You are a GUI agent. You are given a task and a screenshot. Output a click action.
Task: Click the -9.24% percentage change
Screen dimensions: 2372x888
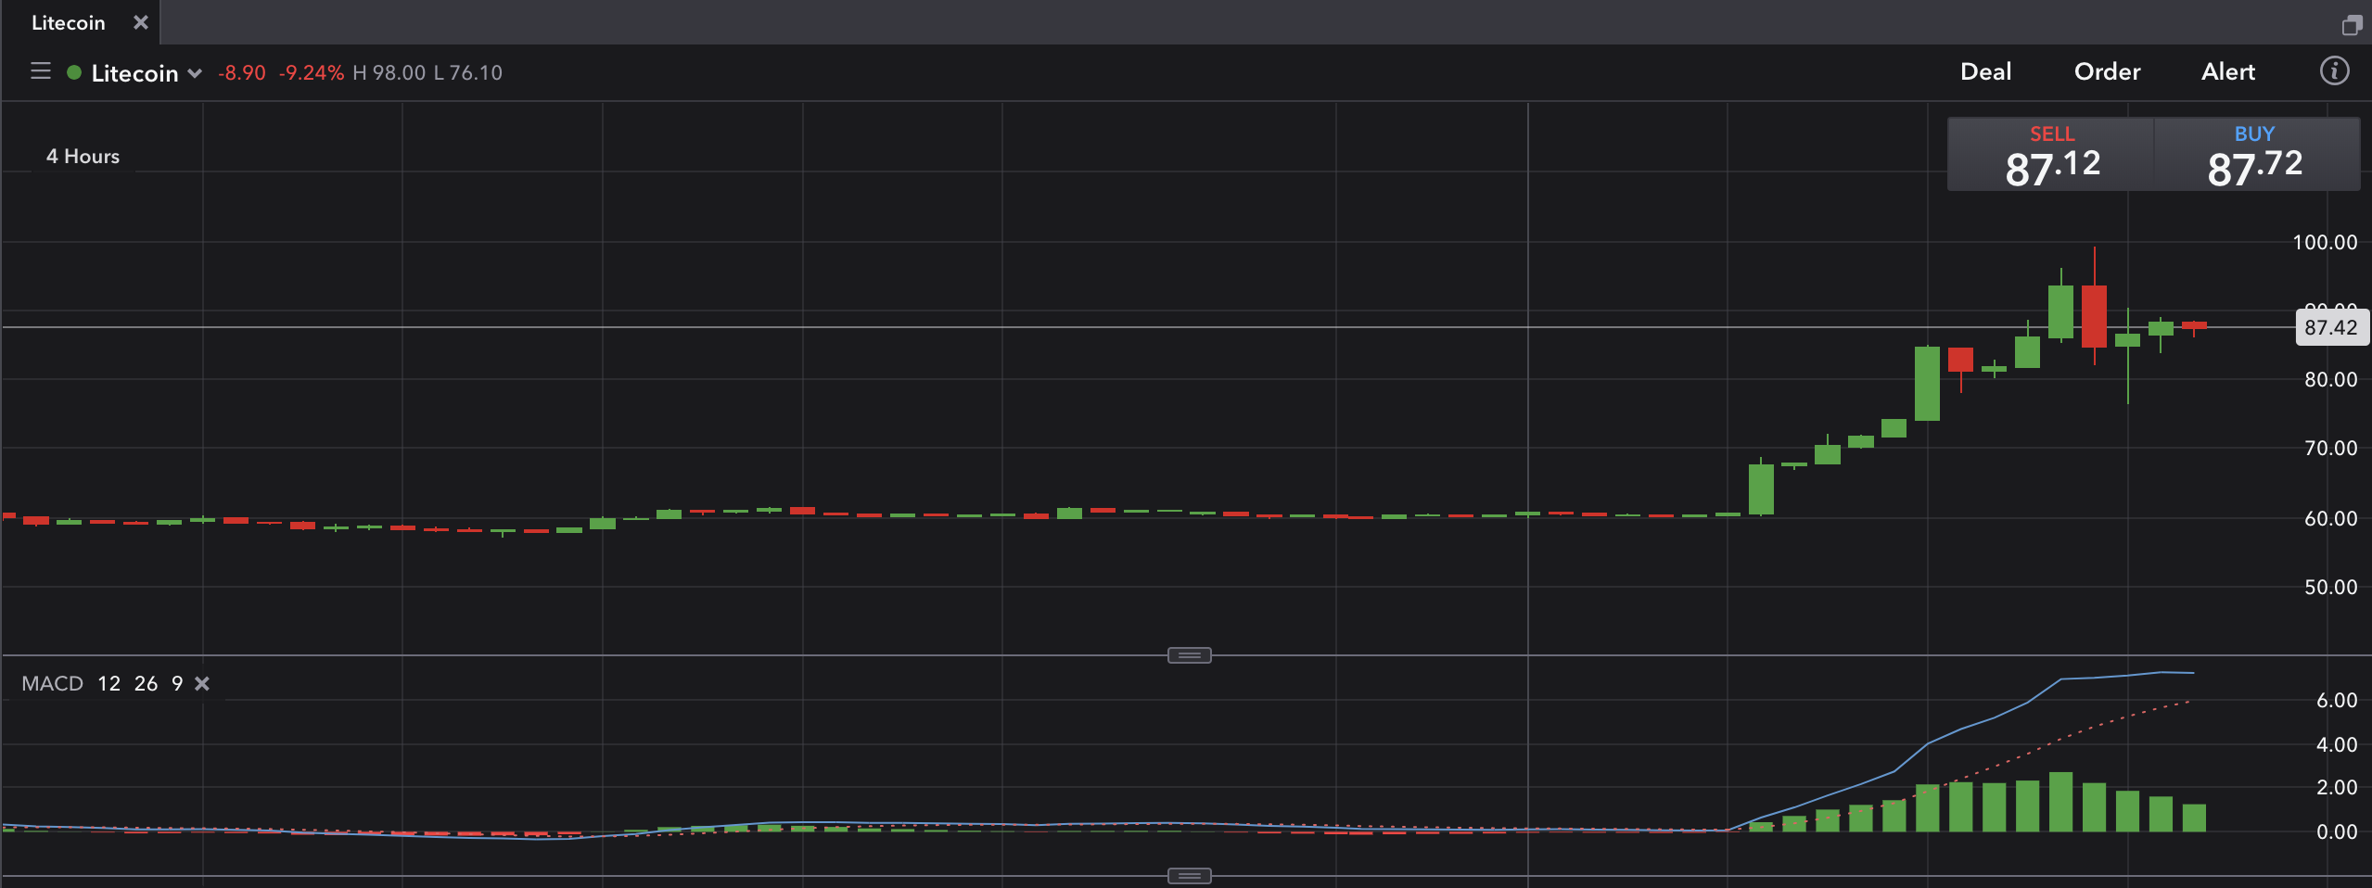(311, 73)
